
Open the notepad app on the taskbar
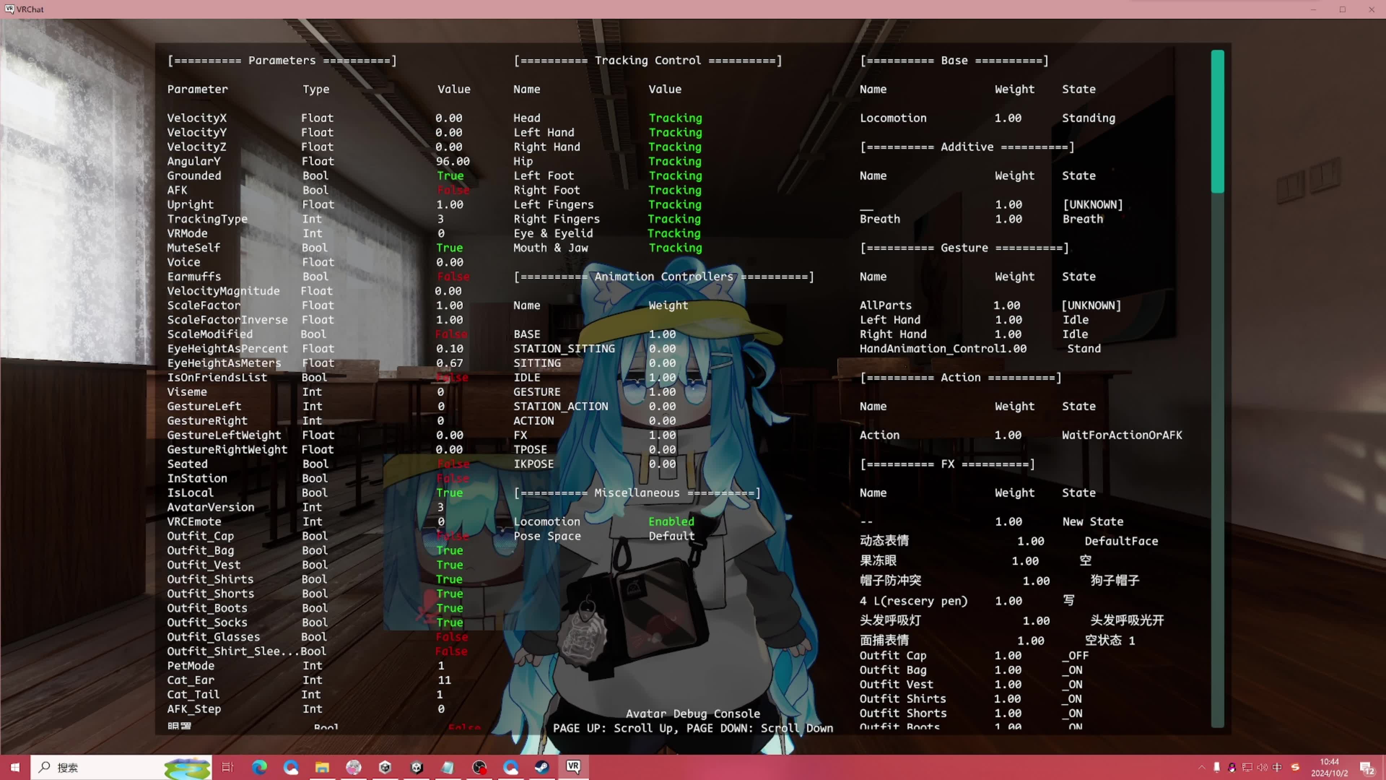[448, 767]
